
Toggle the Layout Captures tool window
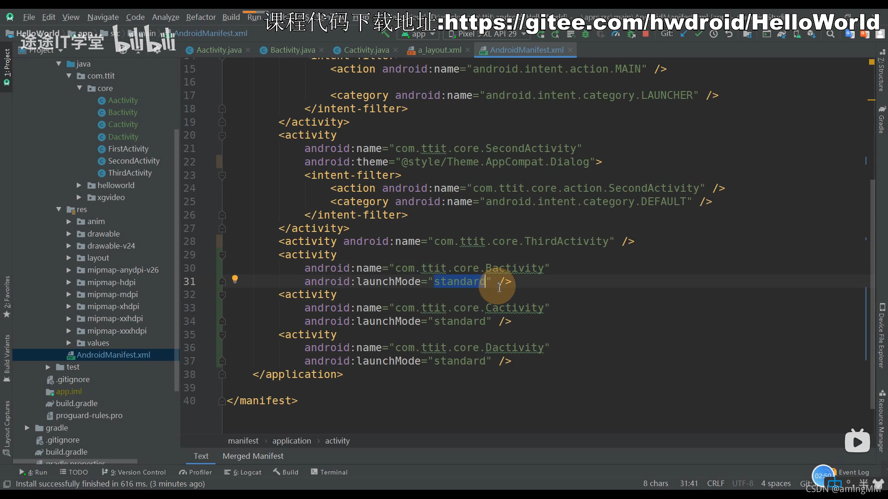click(x=6, y=428)
